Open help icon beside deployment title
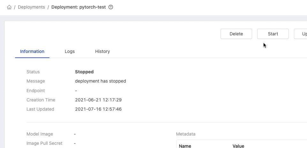The image size is (307, 148). click(x=111, y=7)
